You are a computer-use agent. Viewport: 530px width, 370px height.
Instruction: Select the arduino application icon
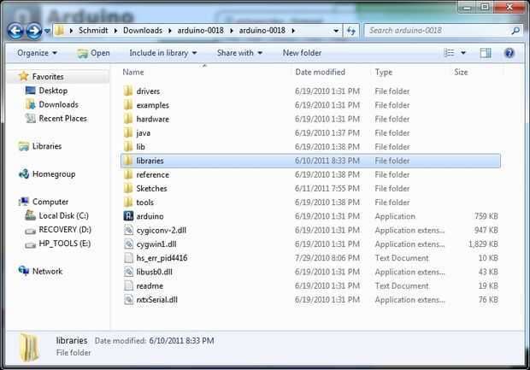coord(128,216)
